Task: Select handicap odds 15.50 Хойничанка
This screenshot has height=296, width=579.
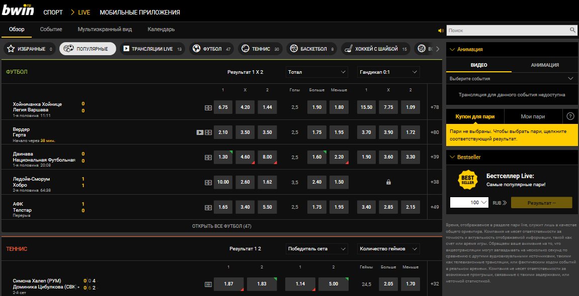Action: pos(366,107)
